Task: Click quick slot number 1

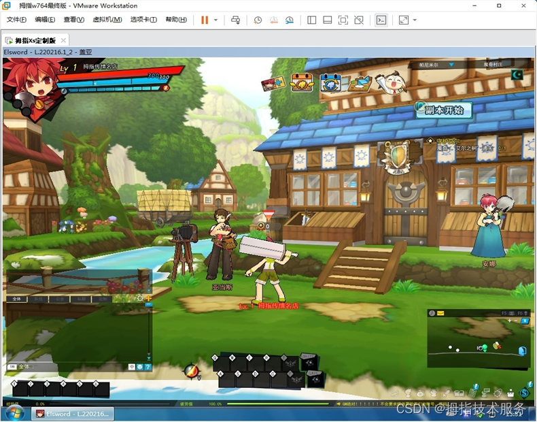Action: pyautogui.click(x=20, y=390)
